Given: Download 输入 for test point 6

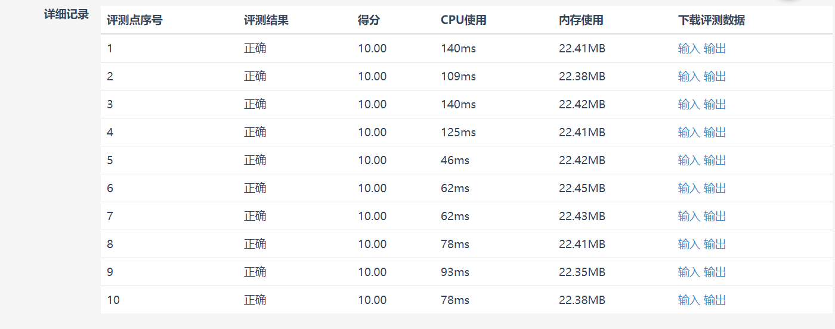Looking at the screenshot, I should point(688,189).
